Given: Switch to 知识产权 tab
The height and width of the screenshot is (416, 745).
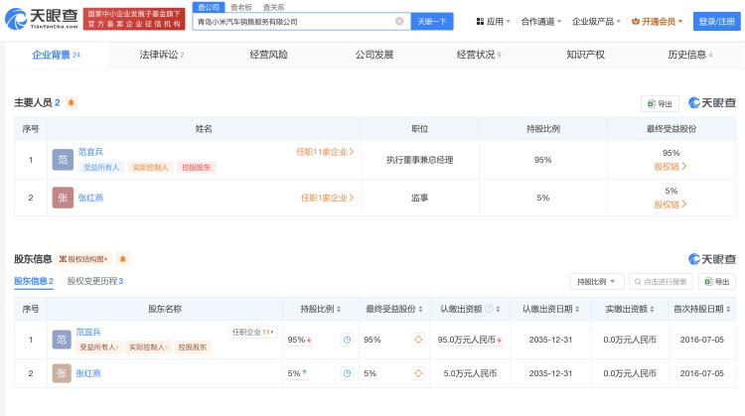Looking at the screenshot, I should 585,55.
